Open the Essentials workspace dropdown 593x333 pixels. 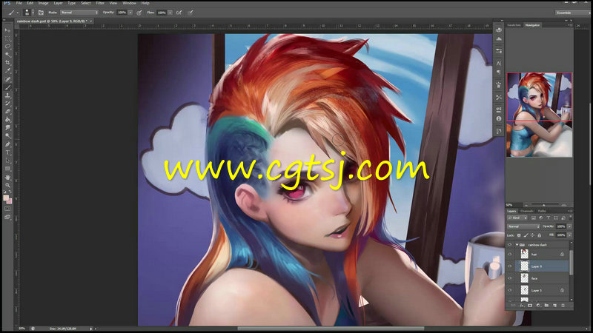pos(572,13)
